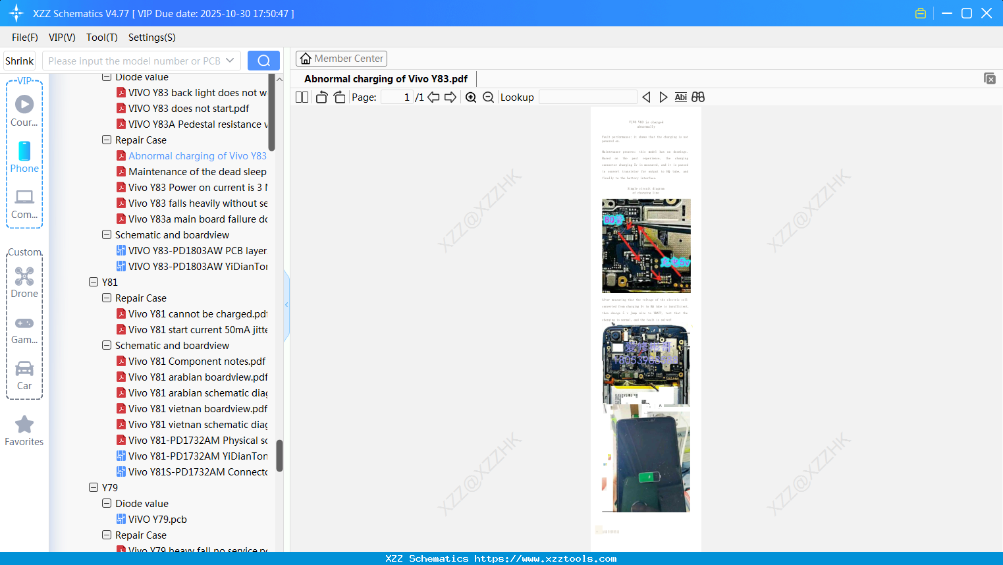Go to the next PDF page arrow
1003x565 pixels.
coord(450,97)
